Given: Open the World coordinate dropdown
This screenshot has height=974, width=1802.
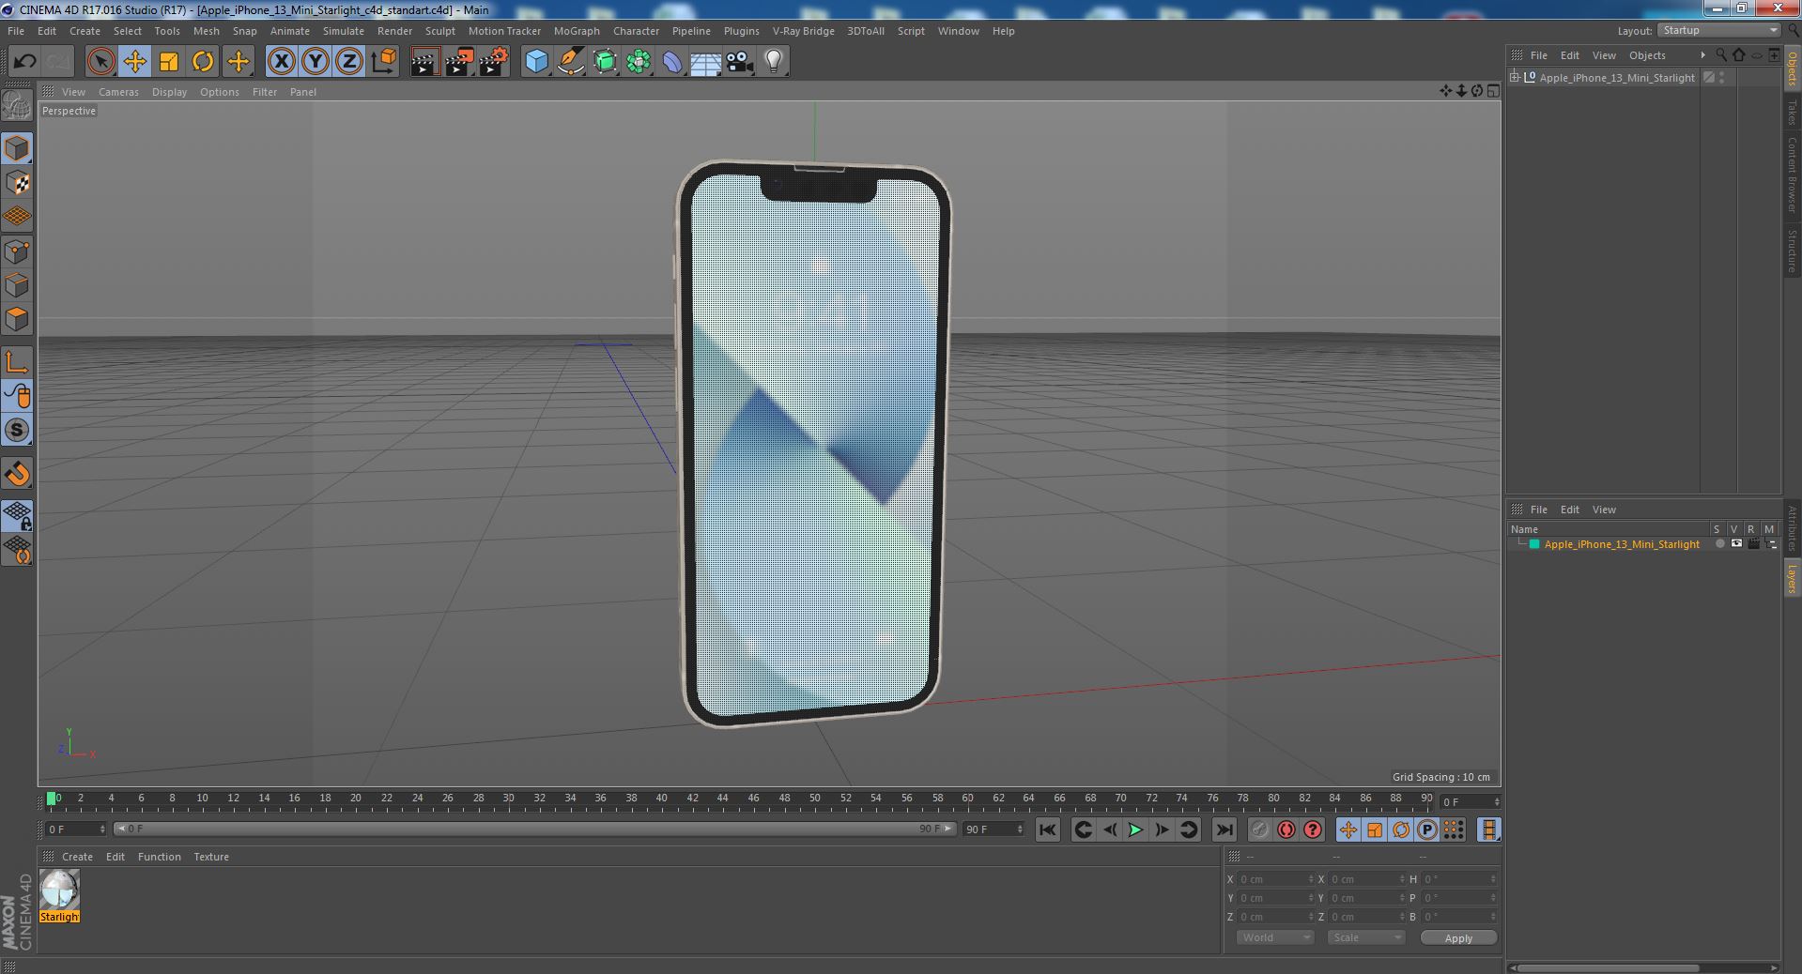Looking at the screenshot, I should point(1273,937).
